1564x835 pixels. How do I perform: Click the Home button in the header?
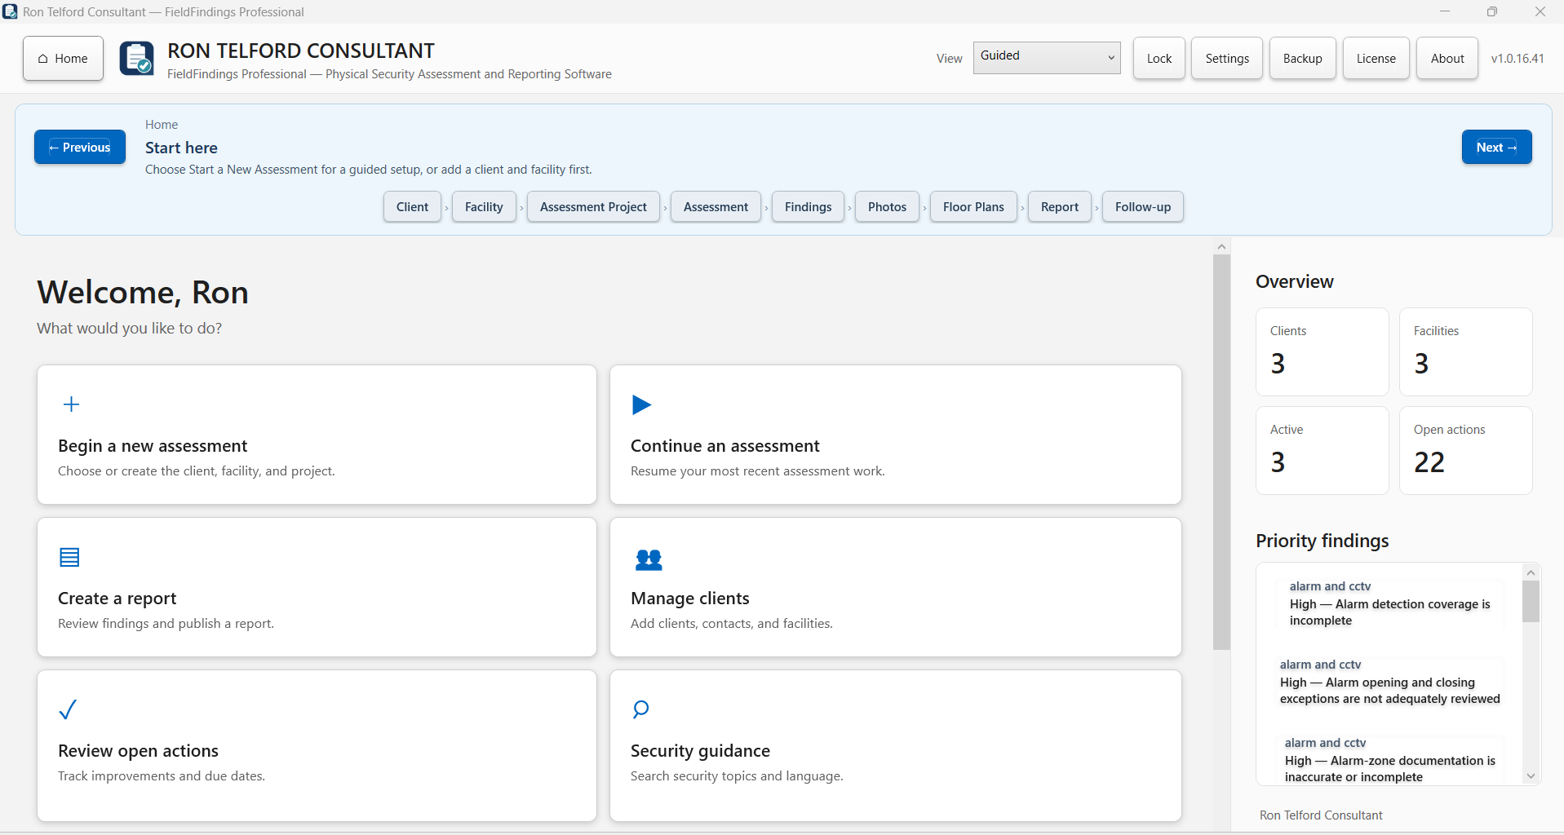click(x=63, y=59)
